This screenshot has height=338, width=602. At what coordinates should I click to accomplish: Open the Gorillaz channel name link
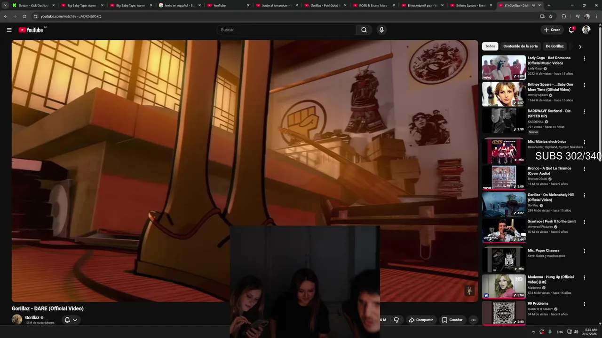32,318
